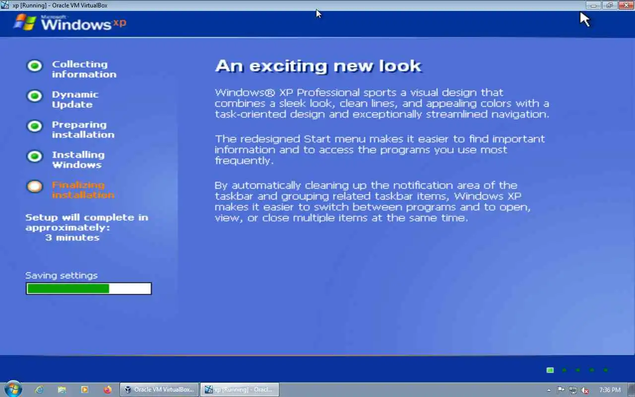Click the Windows XP logo

(70, 22)
